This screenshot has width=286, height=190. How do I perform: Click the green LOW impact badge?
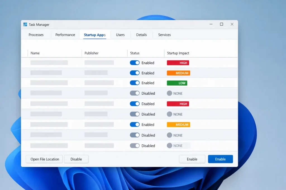coord(177,83)
